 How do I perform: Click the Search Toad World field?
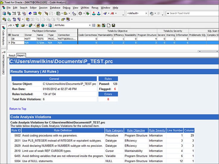point(193,13)
